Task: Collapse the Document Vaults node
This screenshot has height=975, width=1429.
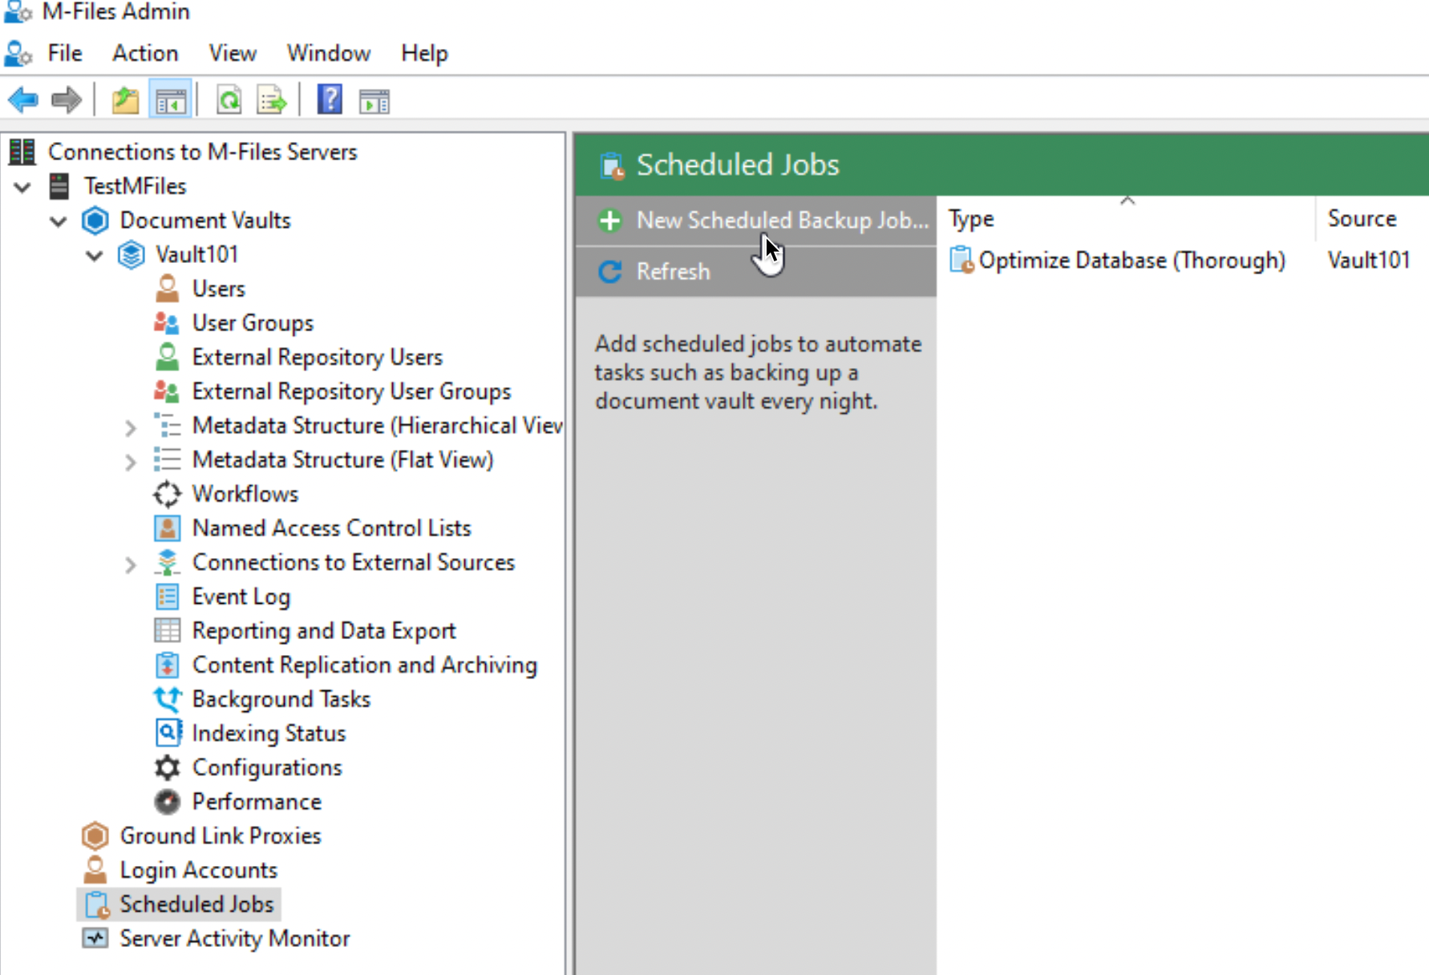Action: [x=59, y=221]
